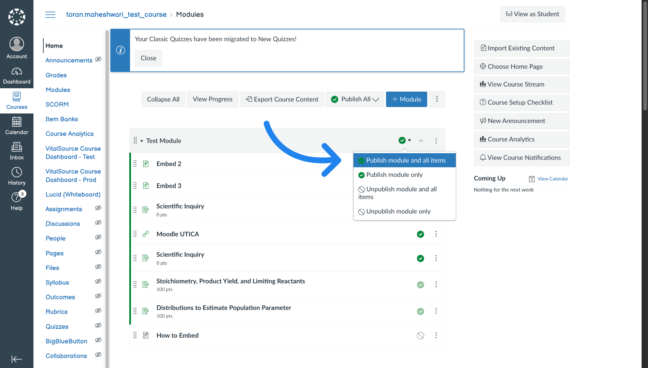Open three-dot options for Moodle UTICA
The image size is (648, 368).
coord(436,234)
